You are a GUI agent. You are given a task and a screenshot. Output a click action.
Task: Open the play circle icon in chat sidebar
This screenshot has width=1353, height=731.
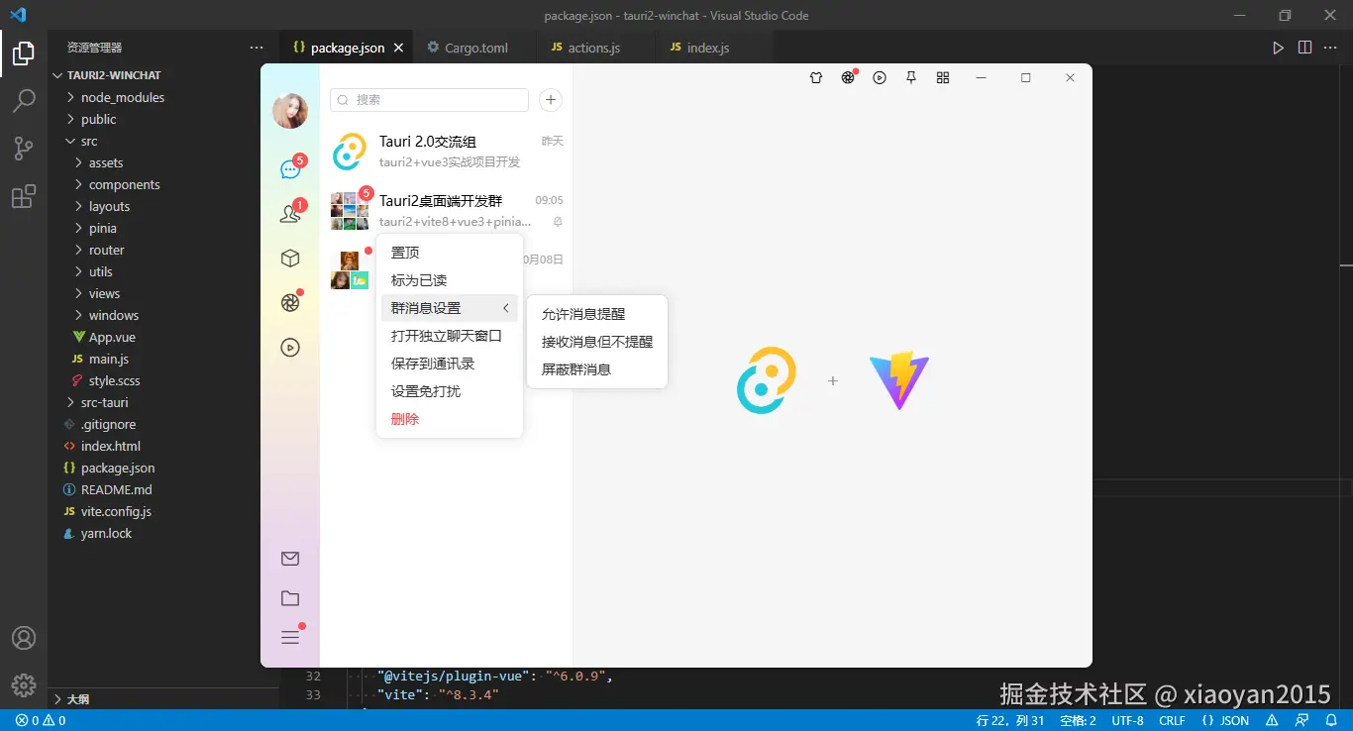tap(290, 348)
